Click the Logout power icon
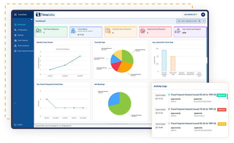Screen dimensions: 234x143 [15, 124]
